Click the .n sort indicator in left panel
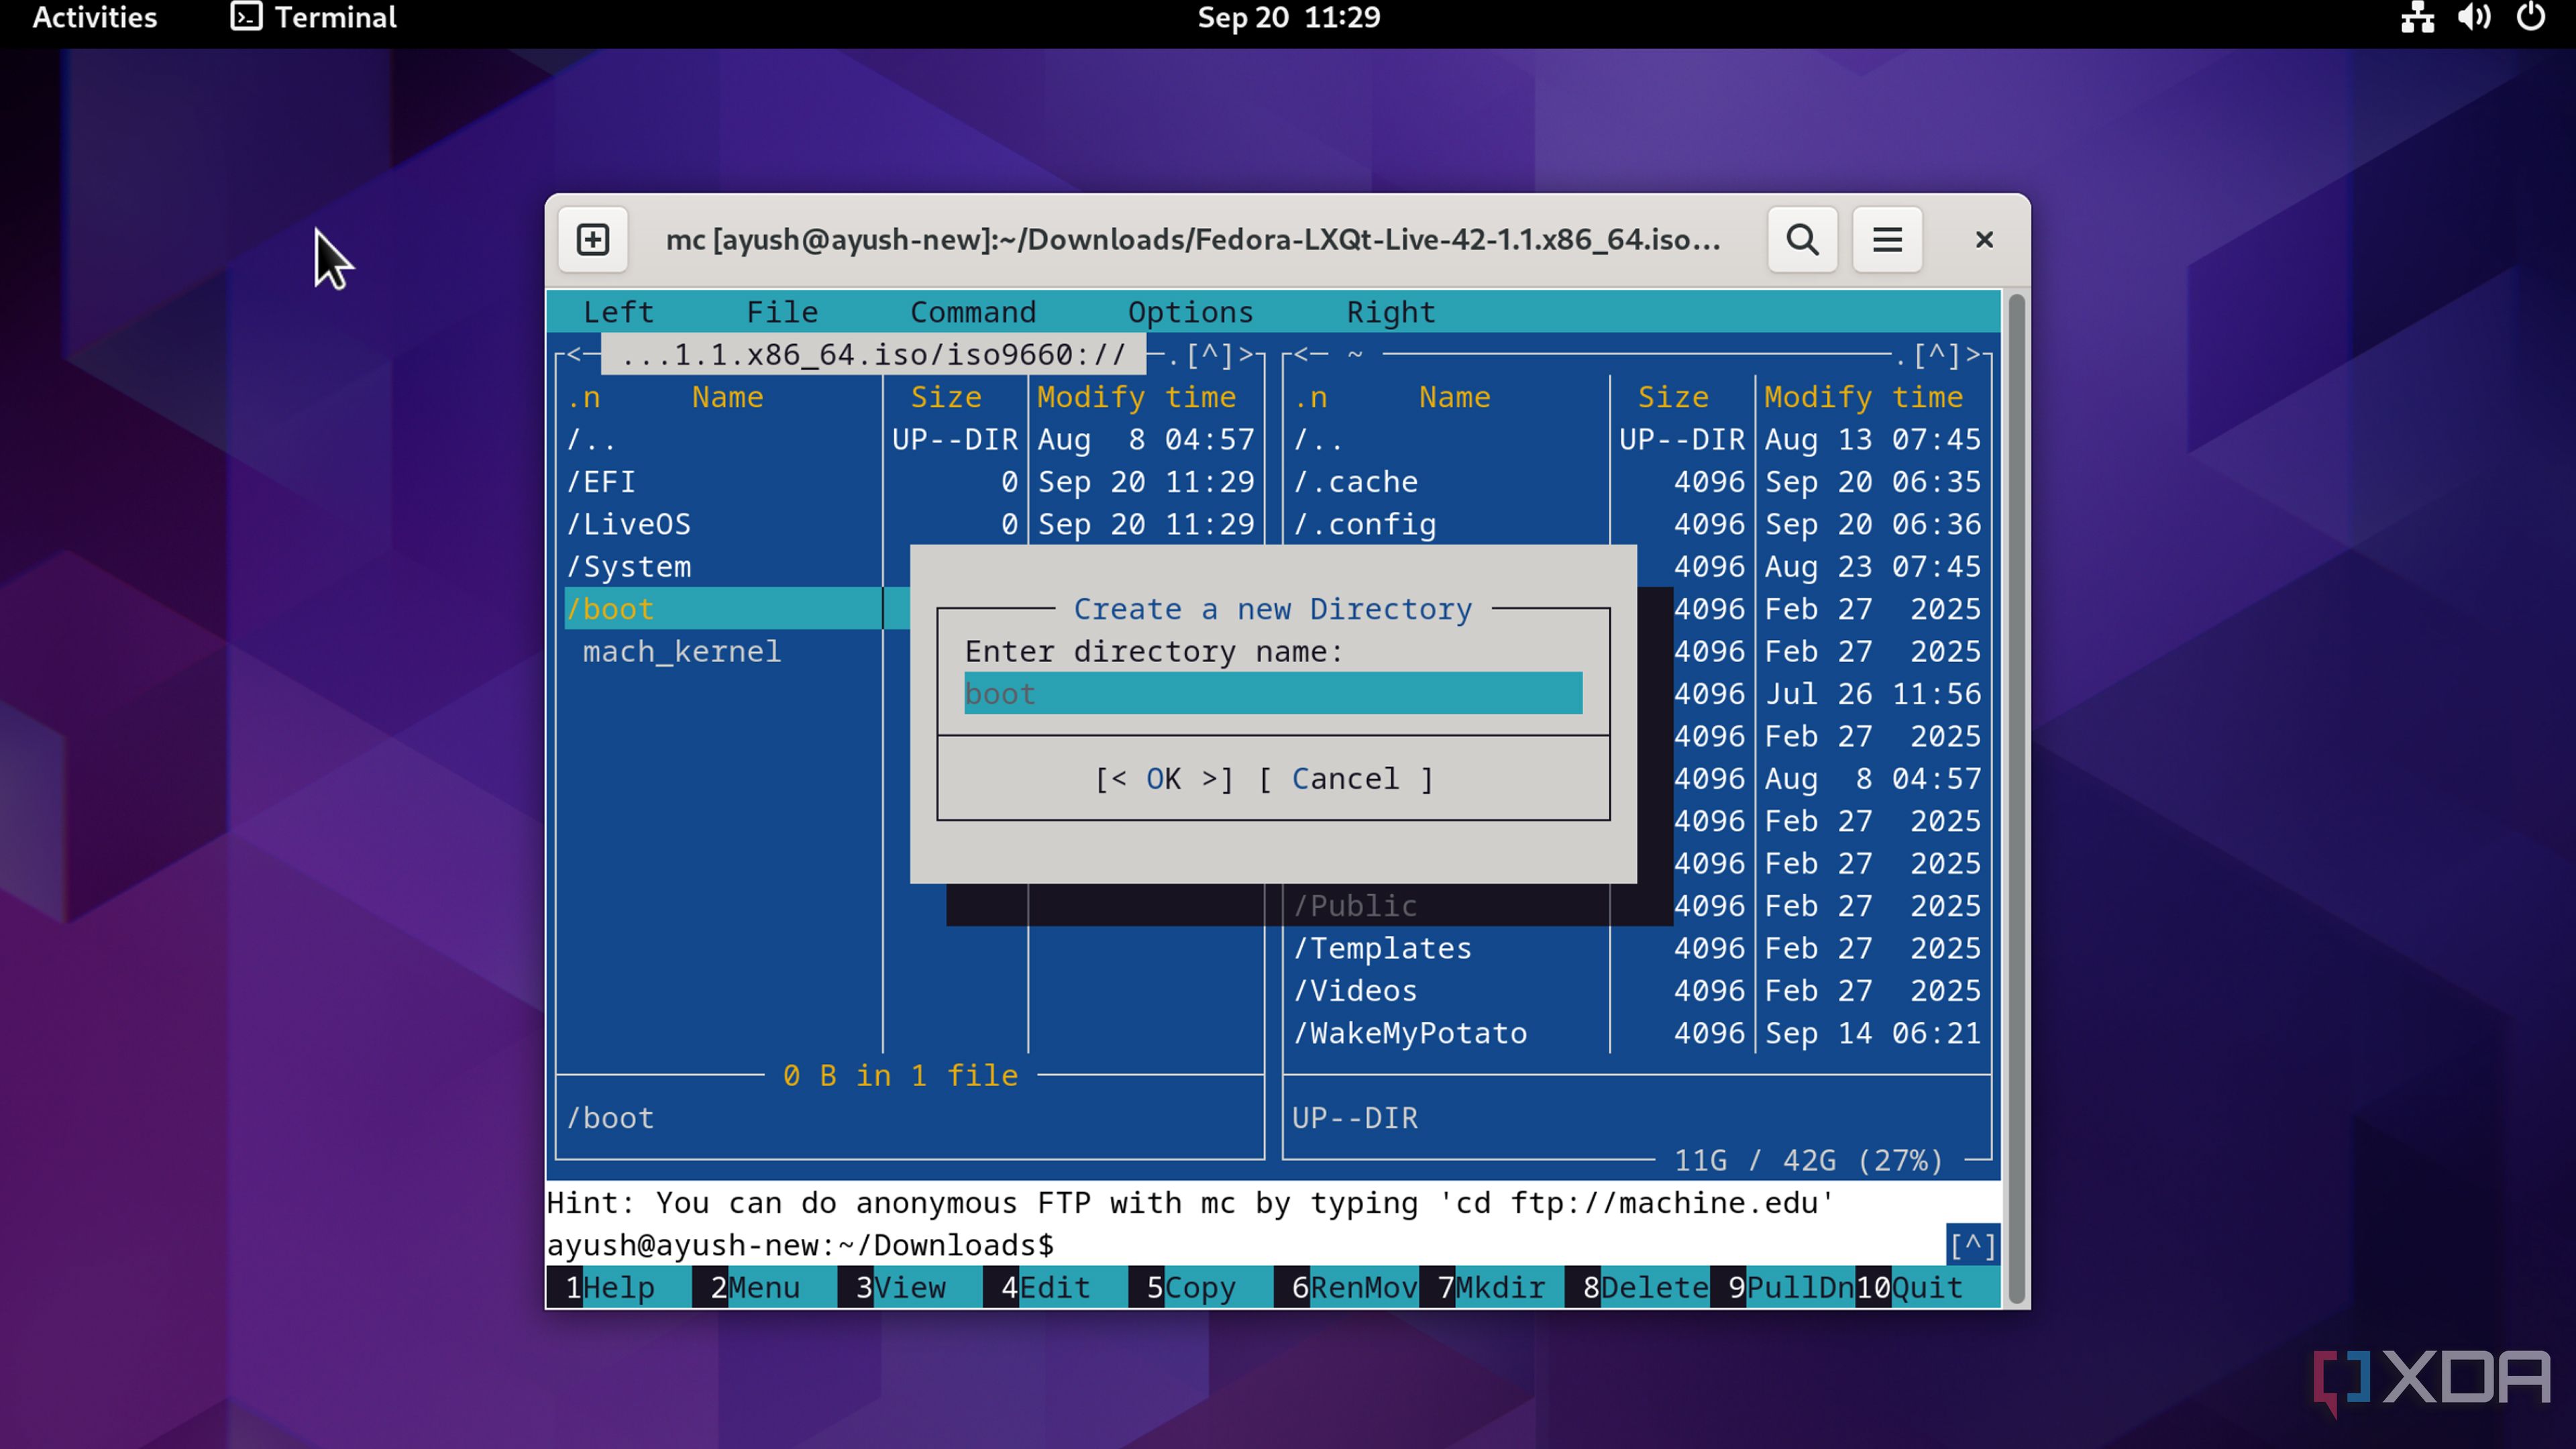The image size is (2576, 1449). pyautogui.click(x=584, y=398)
